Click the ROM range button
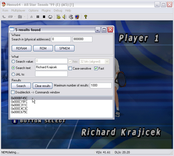174x156 pixels. tap(43, 48)
